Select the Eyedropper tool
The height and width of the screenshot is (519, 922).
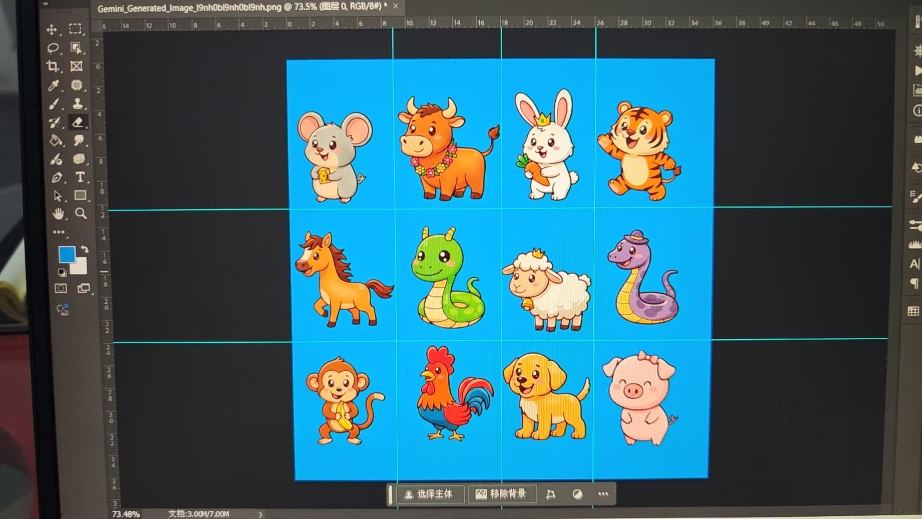(x=54, y=85)
